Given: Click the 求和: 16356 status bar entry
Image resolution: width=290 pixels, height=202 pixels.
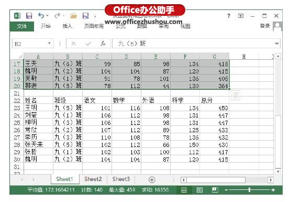Looking at the screenshot, I should 155,190.
